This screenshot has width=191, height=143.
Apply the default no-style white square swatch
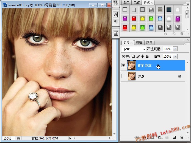click(125, 10)
